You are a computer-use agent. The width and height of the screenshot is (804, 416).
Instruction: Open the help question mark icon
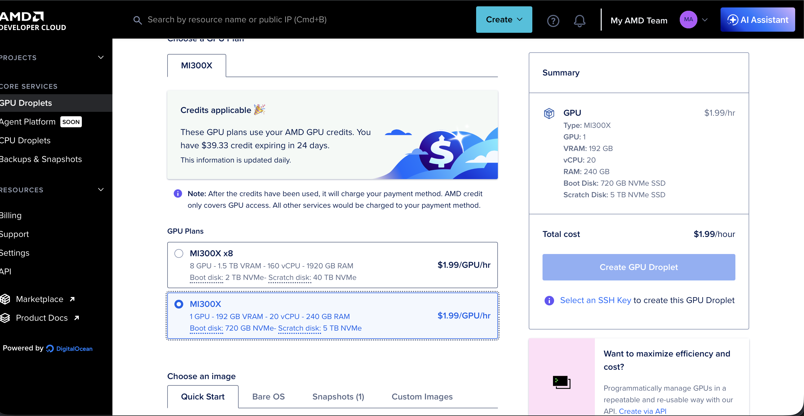[x=553, y=21]
